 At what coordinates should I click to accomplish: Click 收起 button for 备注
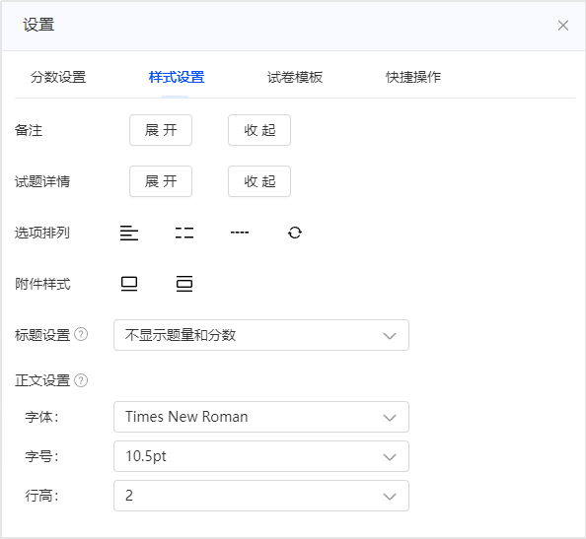[x=259, y=130]
